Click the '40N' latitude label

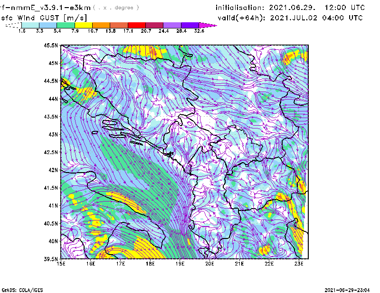pos(53,241)
